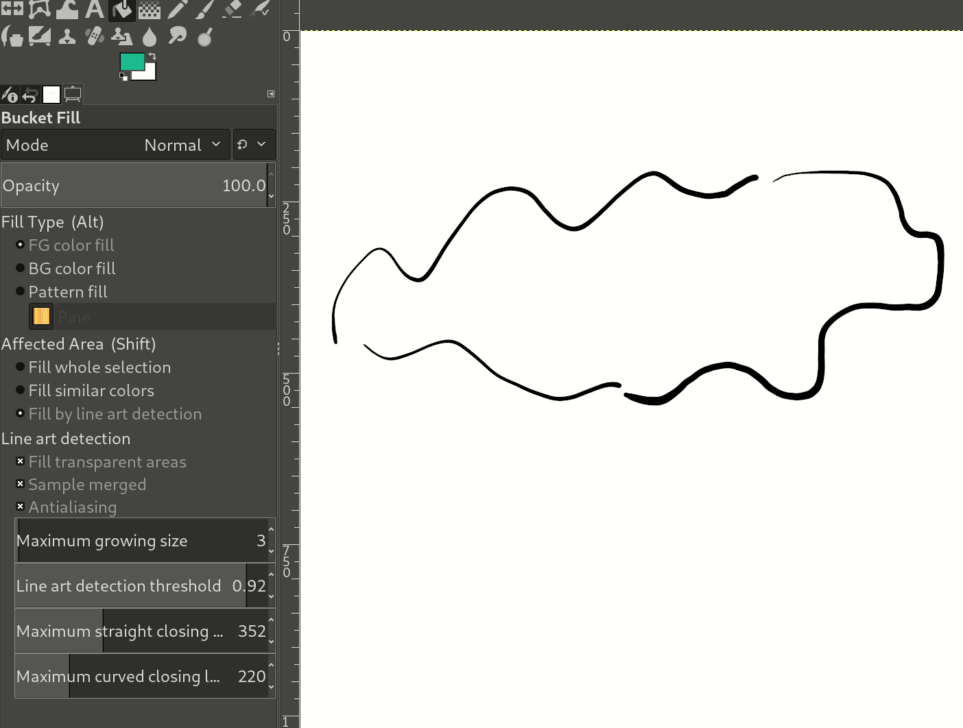Switch to the Eraser tool
The height and width of the screenshot is (728, 963).
(231, 9)
